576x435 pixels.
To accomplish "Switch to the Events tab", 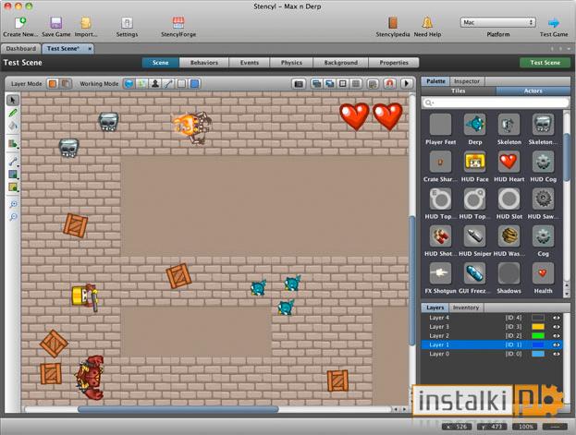I will click(250, 63).
